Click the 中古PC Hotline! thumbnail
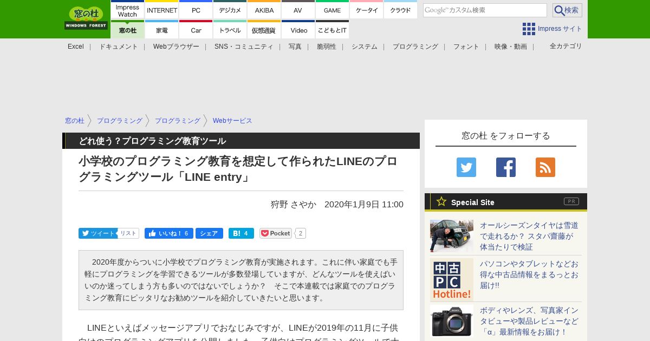 pos(452,280)
